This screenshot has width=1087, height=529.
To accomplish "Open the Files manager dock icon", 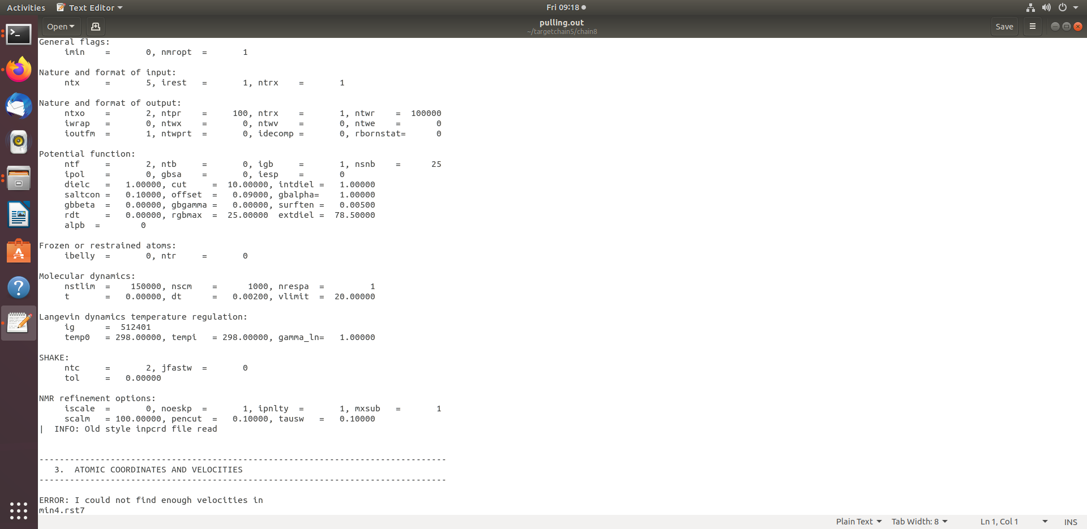I will [x=19, y=179].
